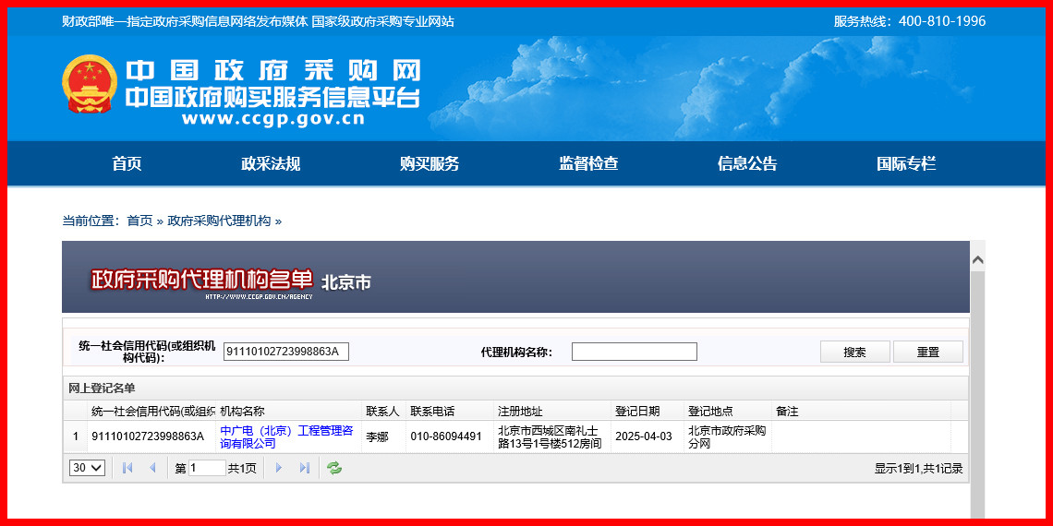Click 网上登记名单 panel title
Screen dimensions: 1053x526
pos(102,389)
